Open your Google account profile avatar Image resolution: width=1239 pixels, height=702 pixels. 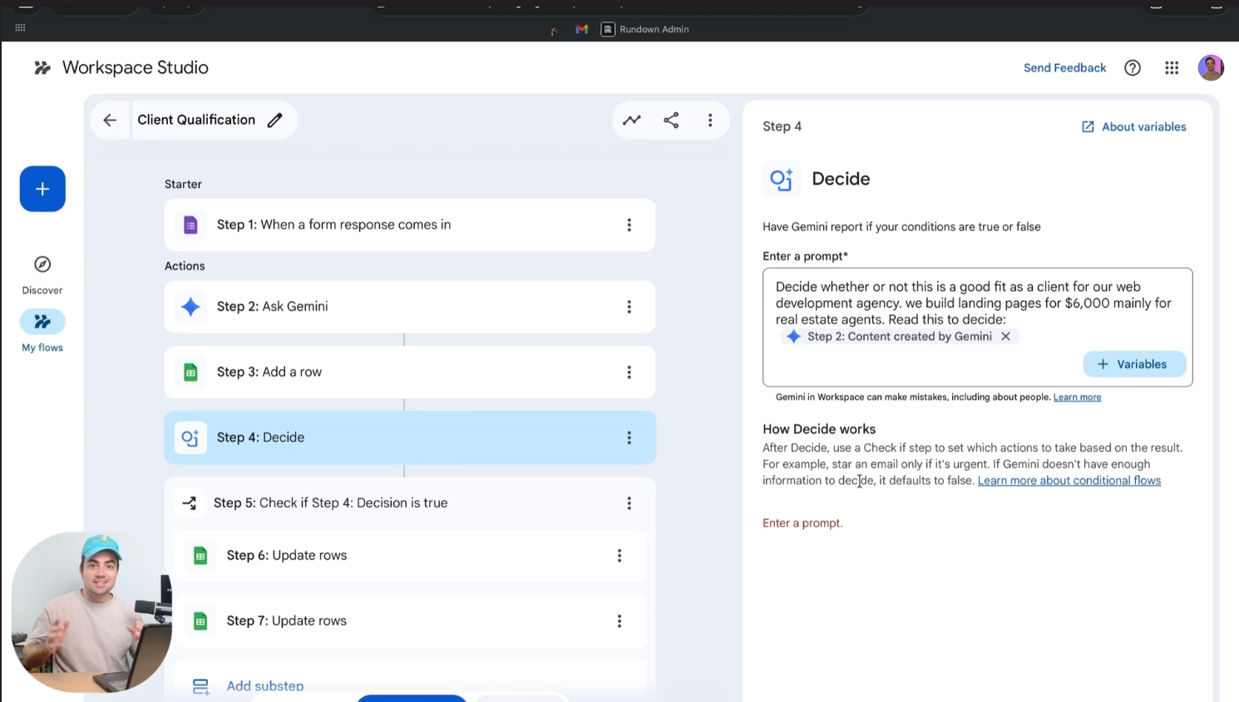1210,67
